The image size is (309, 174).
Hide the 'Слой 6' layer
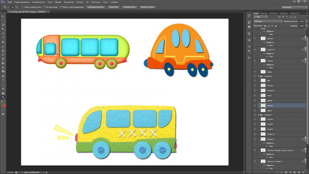tap(255, 119)
